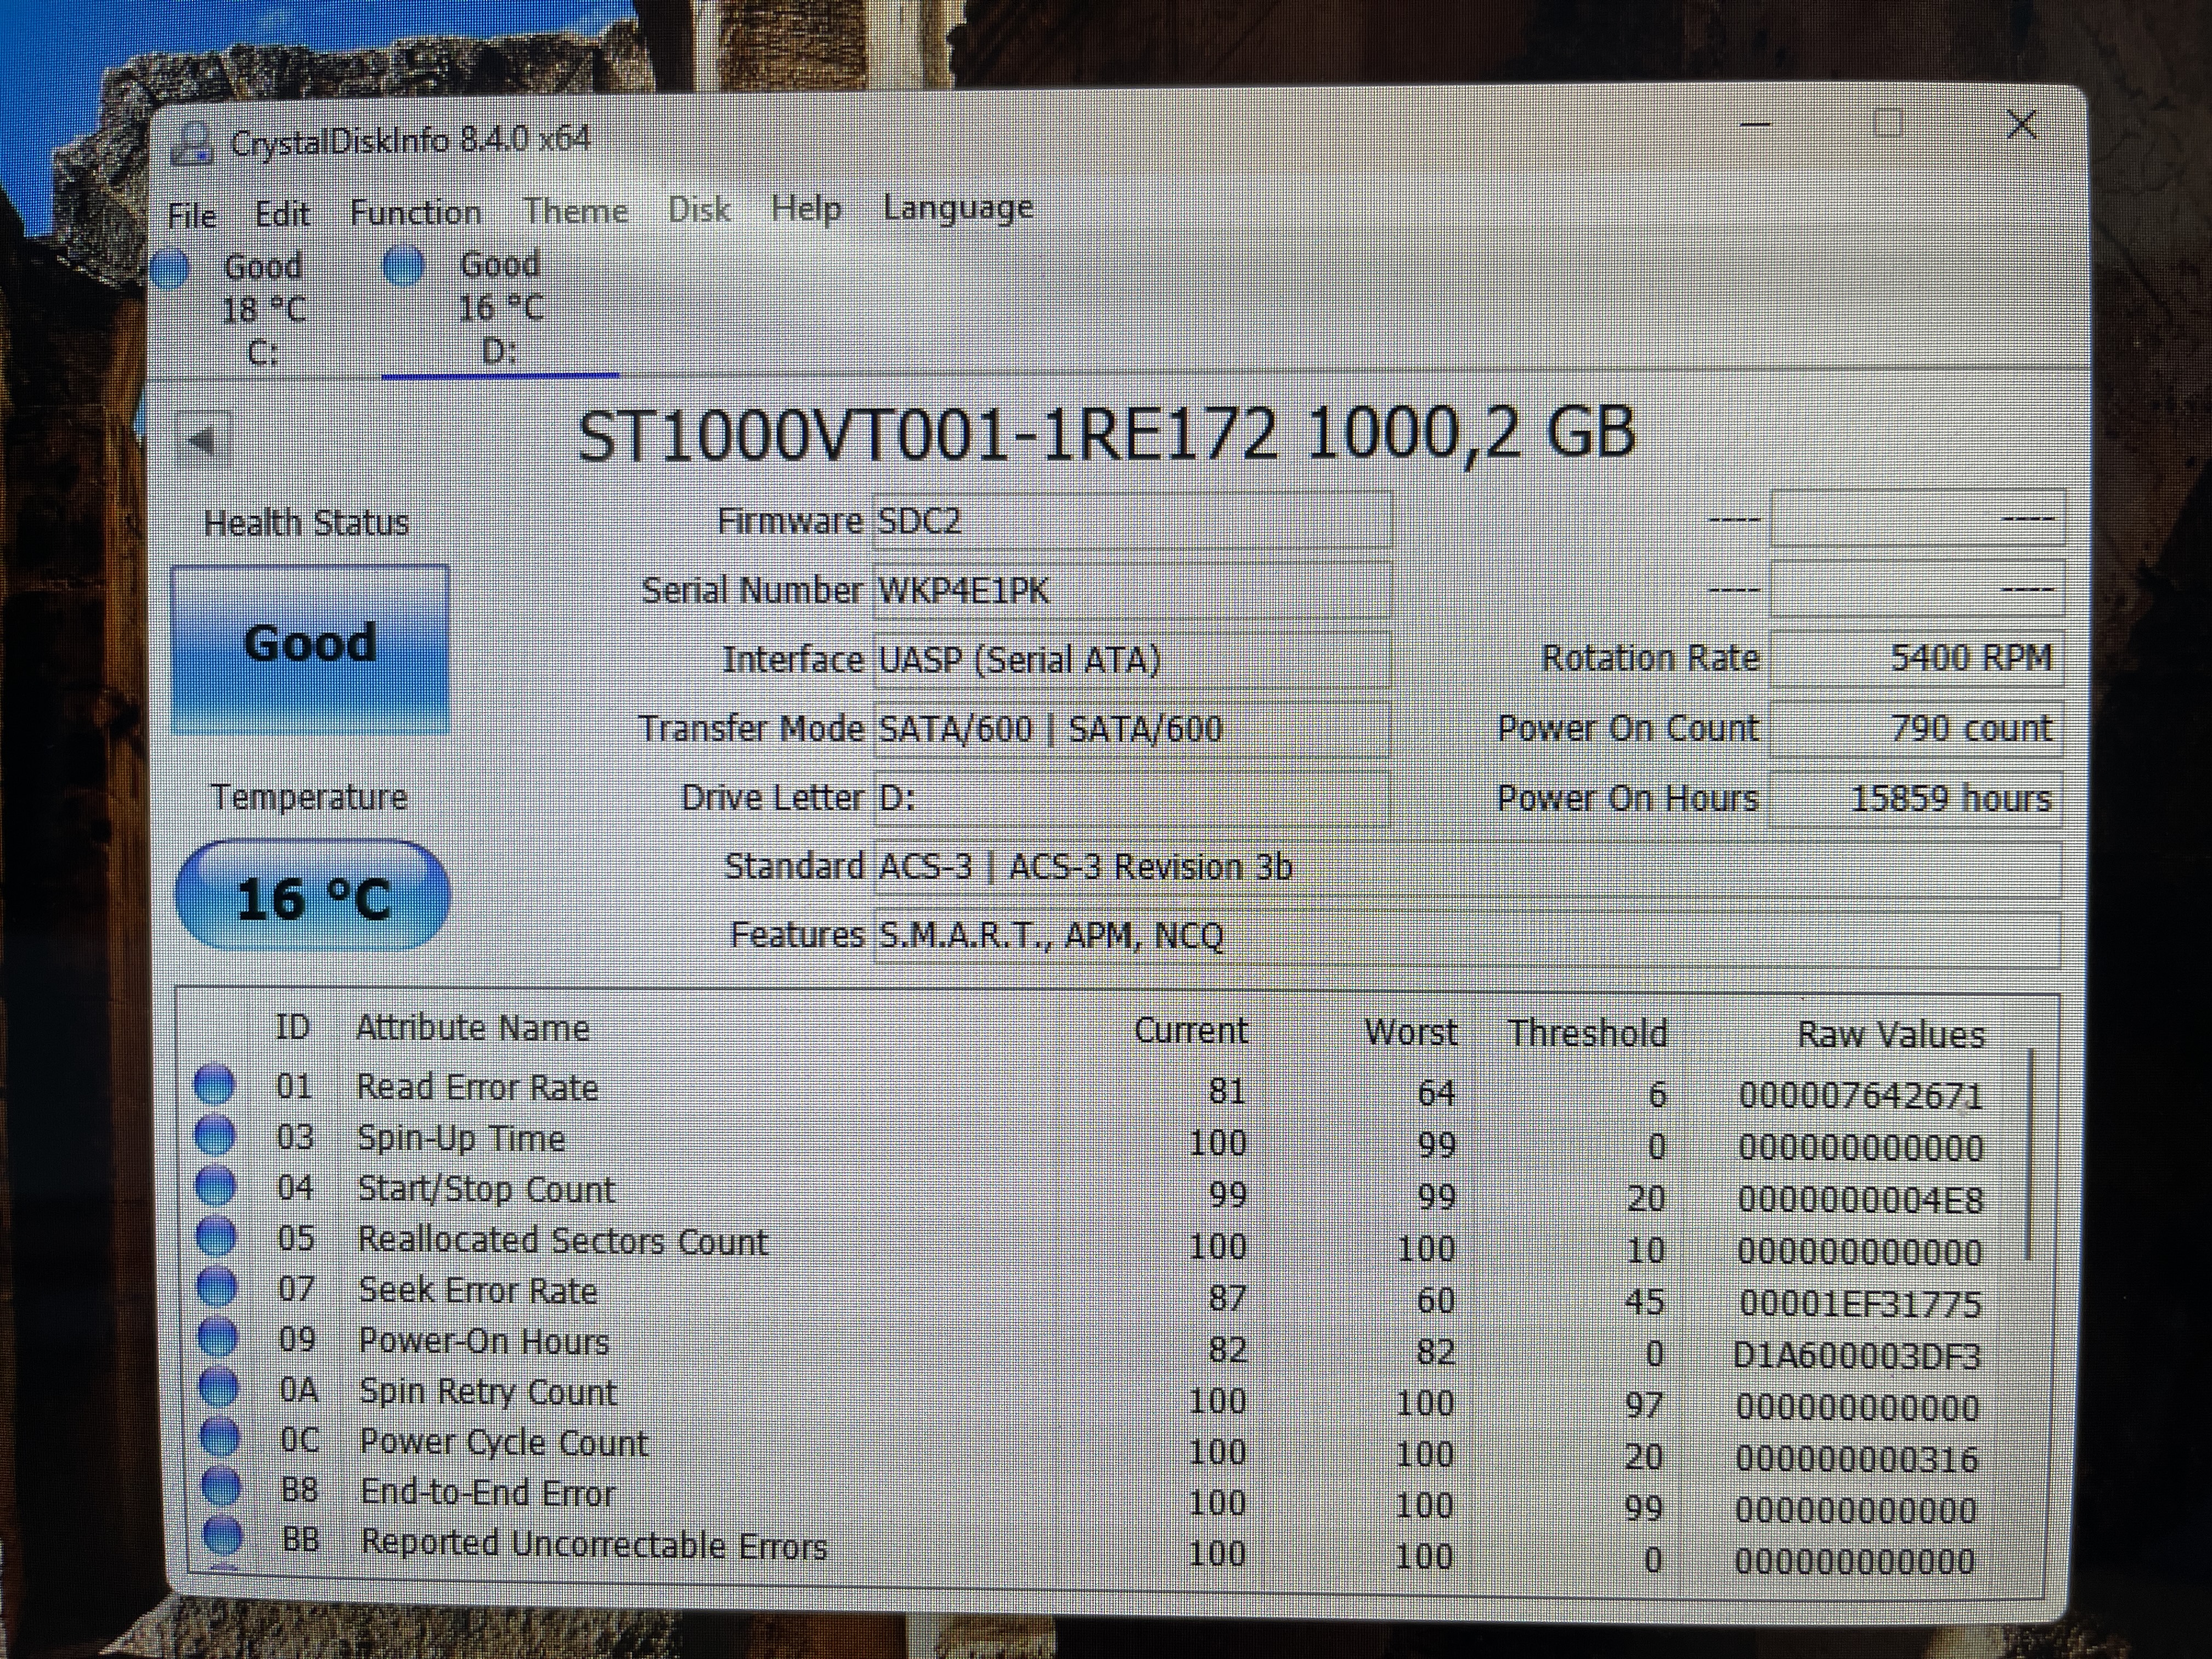Click the SMART attribute list scrollbar
Viewport: 2212px width, 1659px height.
click(2029, 1153)
